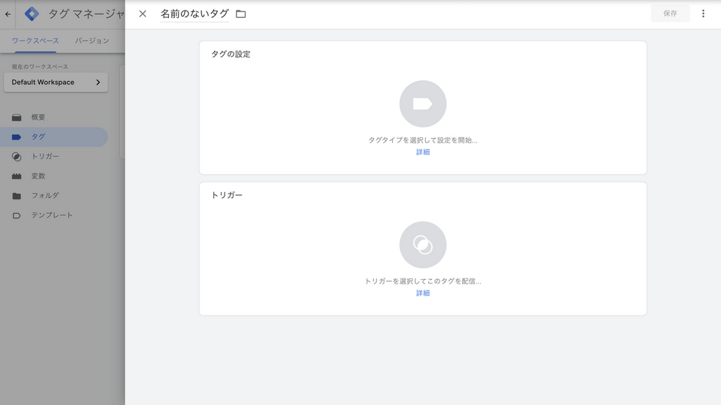
Task: Open 詳細 link under trigger section
Action: pyautogui.click(x=423, y=293)
